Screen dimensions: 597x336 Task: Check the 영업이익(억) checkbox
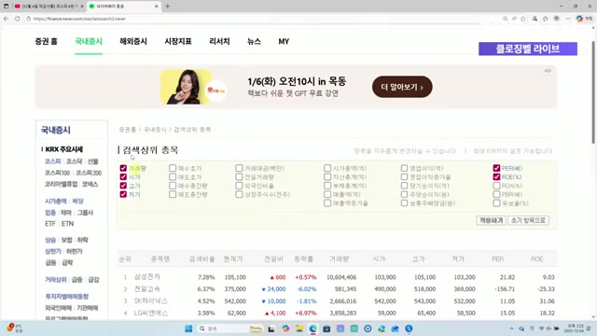pyautogui.click(x=404, y=168)
